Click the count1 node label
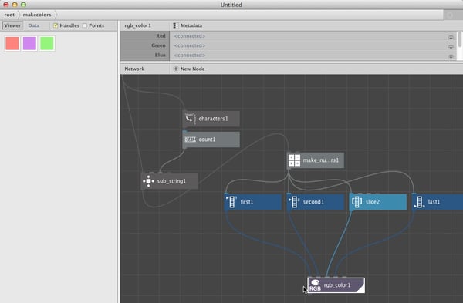 click(207, 140)
